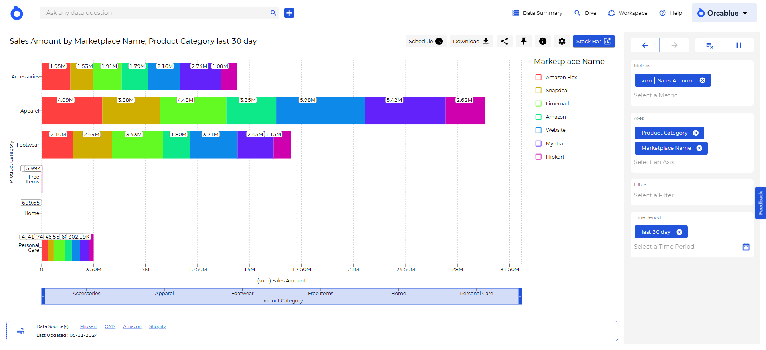Screen dimensions: 766x350
Task: Click the left handle of category range slider
Action: tap(43, 296)
